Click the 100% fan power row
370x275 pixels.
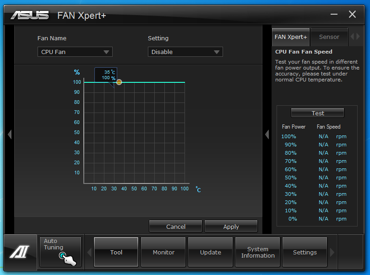314,136
